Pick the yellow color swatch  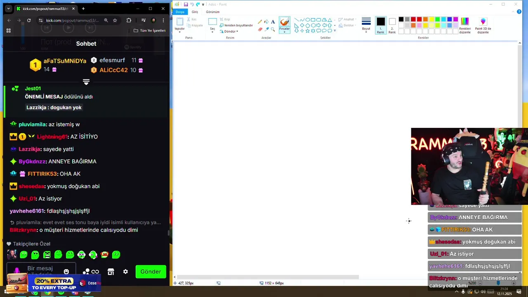431,19
